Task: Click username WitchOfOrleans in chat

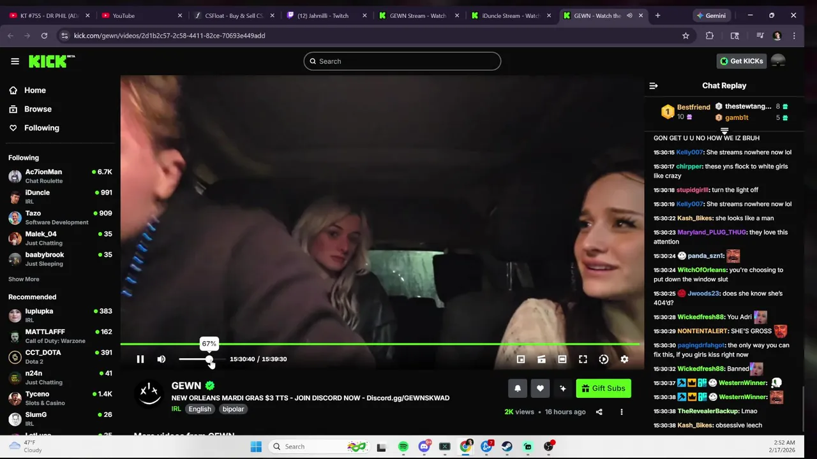Action: (x=701, y=270)
